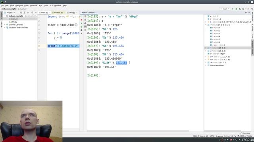Open Database tool window on right edge
The image size is (254, 142).
tap(252, 17)
